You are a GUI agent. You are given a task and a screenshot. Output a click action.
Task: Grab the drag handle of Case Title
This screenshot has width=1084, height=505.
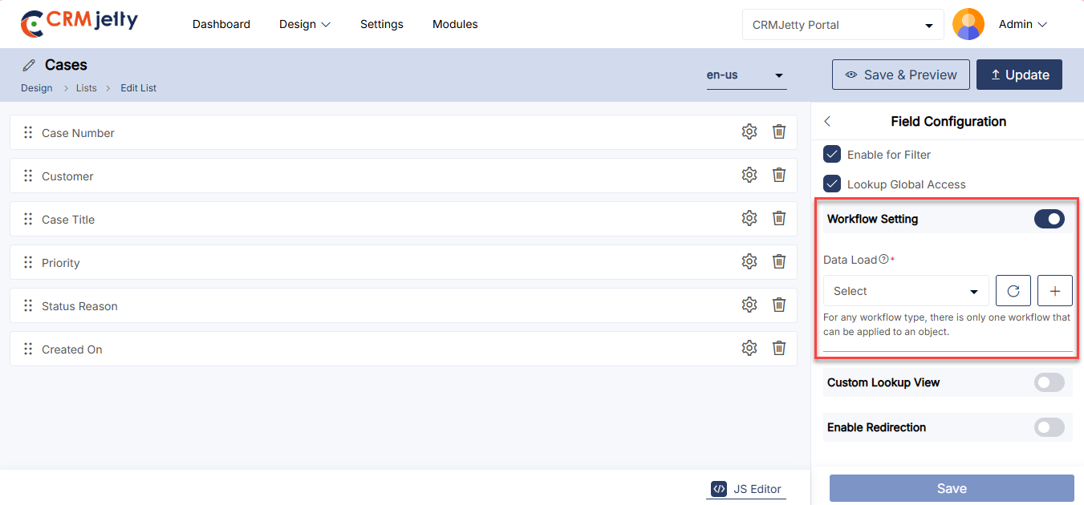point(28,220)
